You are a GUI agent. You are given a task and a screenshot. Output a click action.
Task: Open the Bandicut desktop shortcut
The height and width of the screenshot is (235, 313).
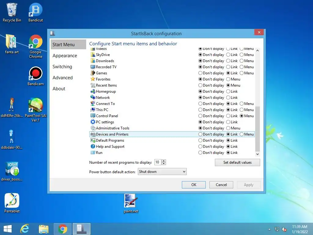(35, 12)
